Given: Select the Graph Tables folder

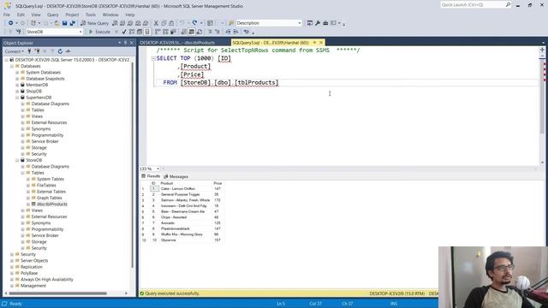Looking at the screenshot, I should (x=50, y=198).
